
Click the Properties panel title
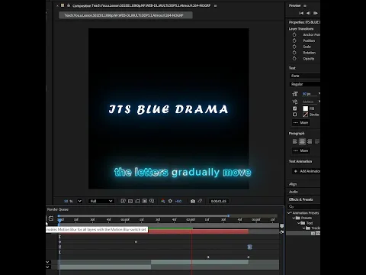304,22
